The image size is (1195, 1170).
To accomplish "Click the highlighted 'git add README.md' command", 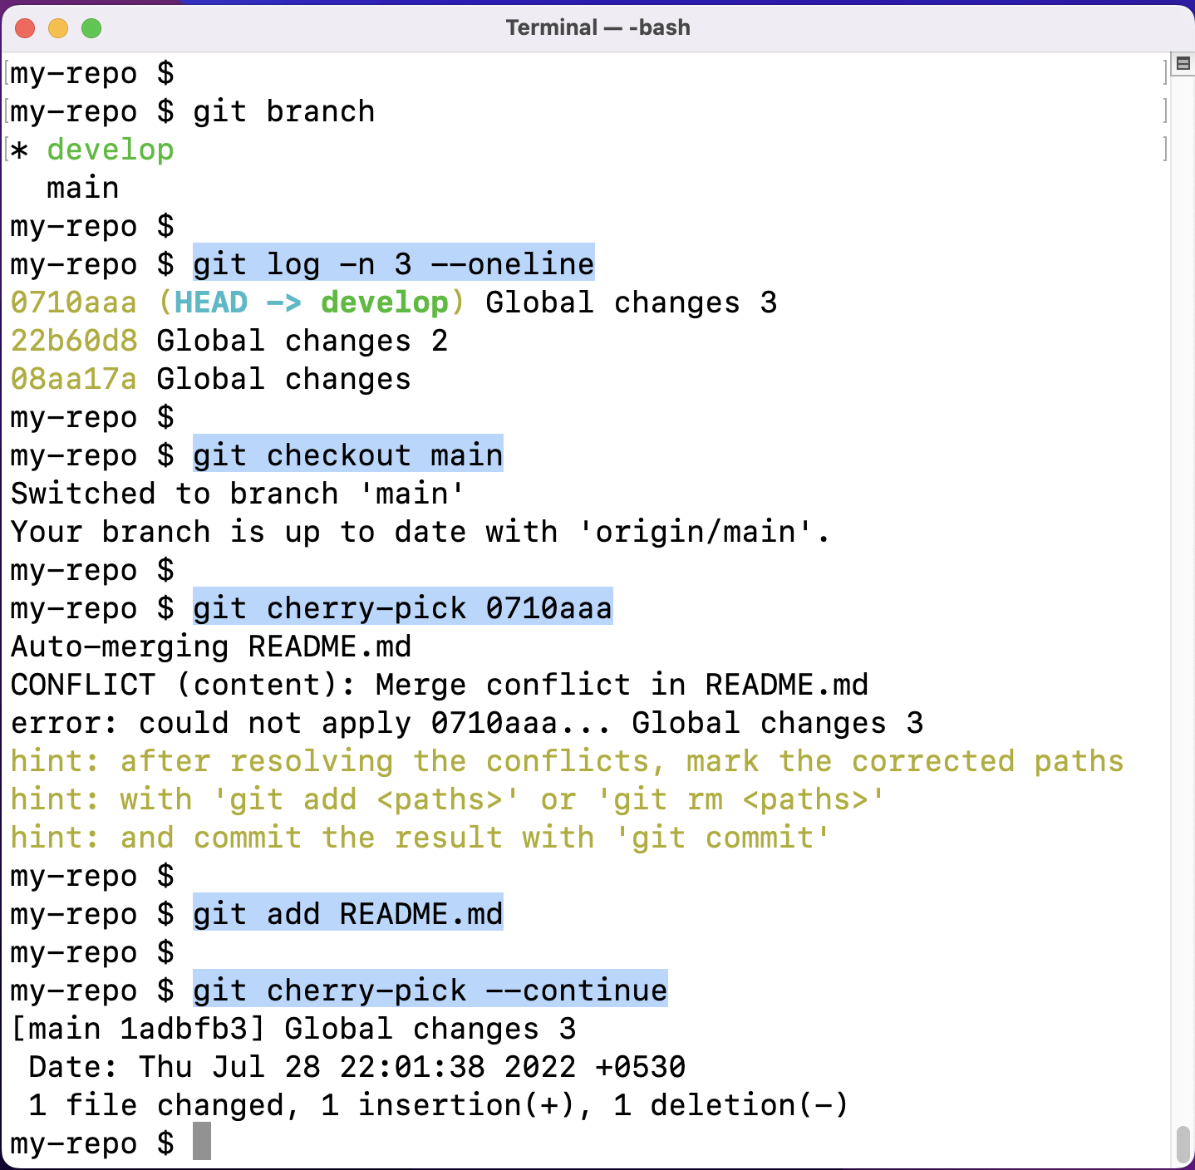I will (348, 913).
